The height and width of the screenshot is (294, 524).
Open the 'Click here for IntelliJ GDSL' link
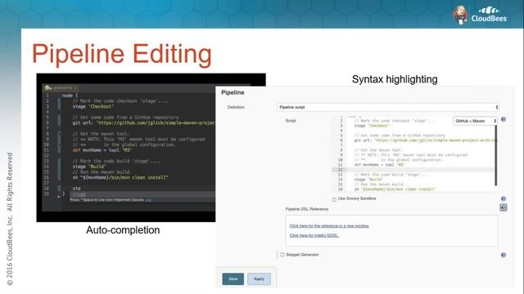(314, 235)
